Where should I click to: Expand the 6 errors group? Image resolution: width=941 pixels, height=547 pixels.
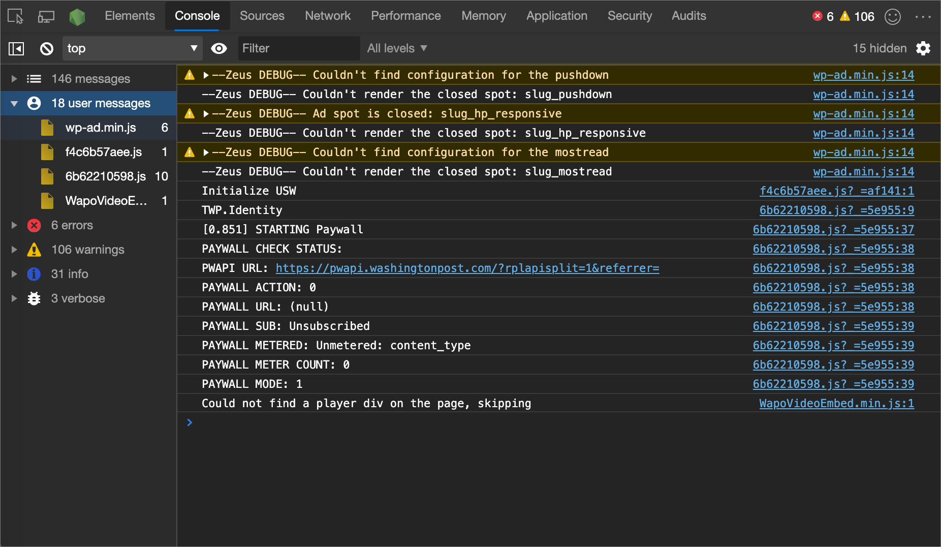[14, 225]
